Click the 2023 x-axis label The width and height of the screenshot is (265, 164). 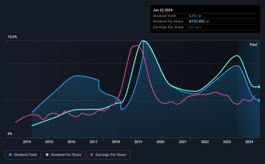pos(227,142)
